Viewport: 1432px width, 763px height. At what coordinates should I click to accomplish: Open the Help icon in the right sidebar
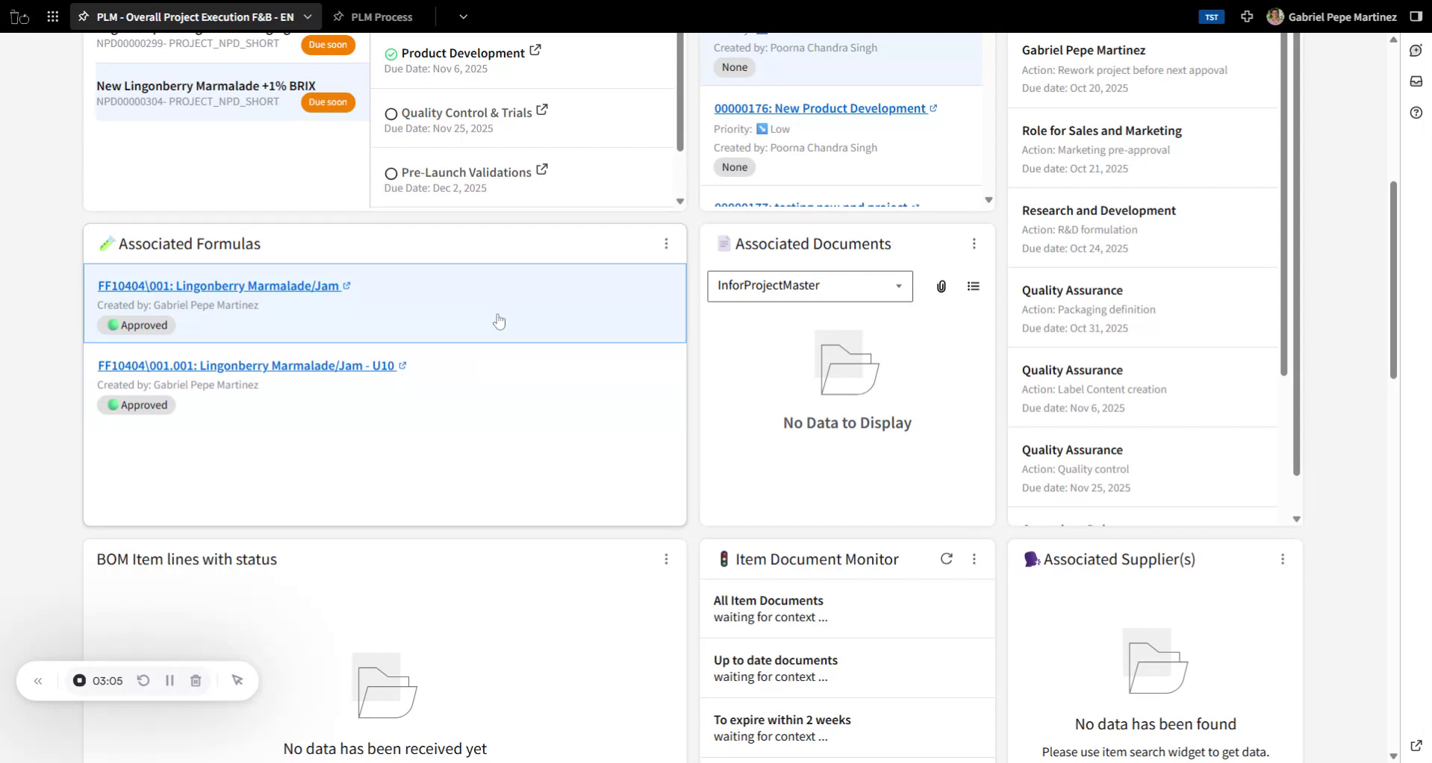[1416, 113]
